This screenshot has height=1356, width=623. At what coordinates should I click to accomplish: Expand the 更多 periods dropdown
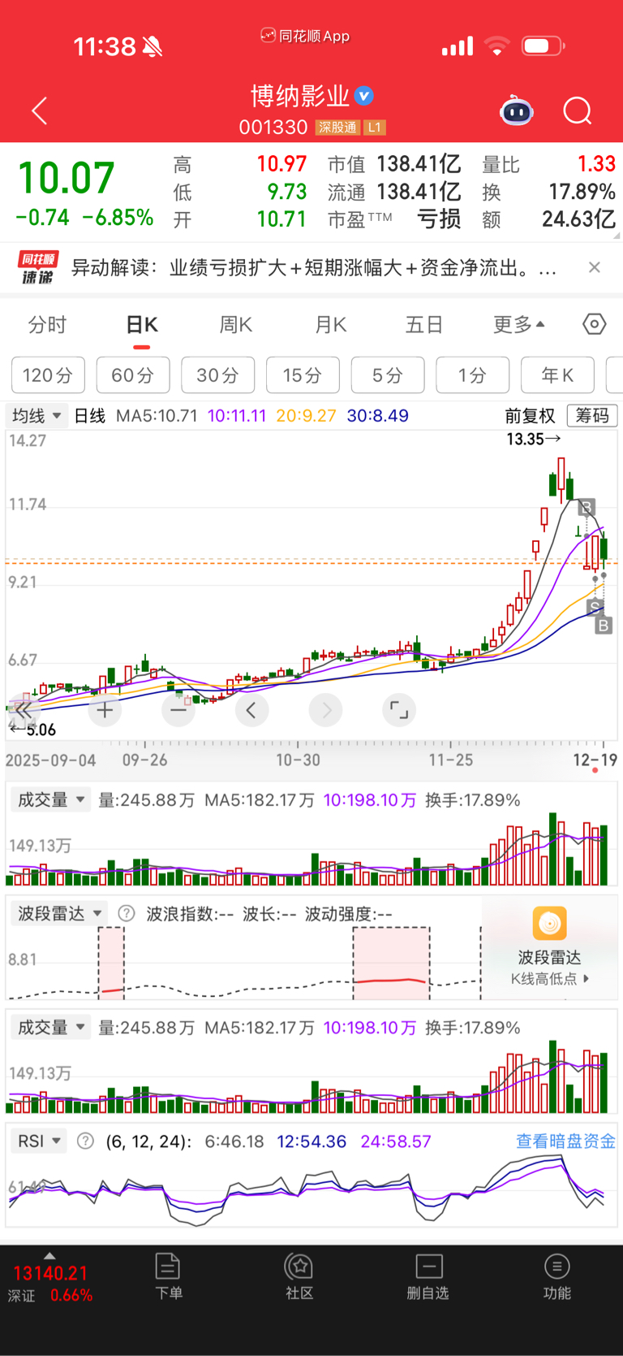tap(519, 325)
